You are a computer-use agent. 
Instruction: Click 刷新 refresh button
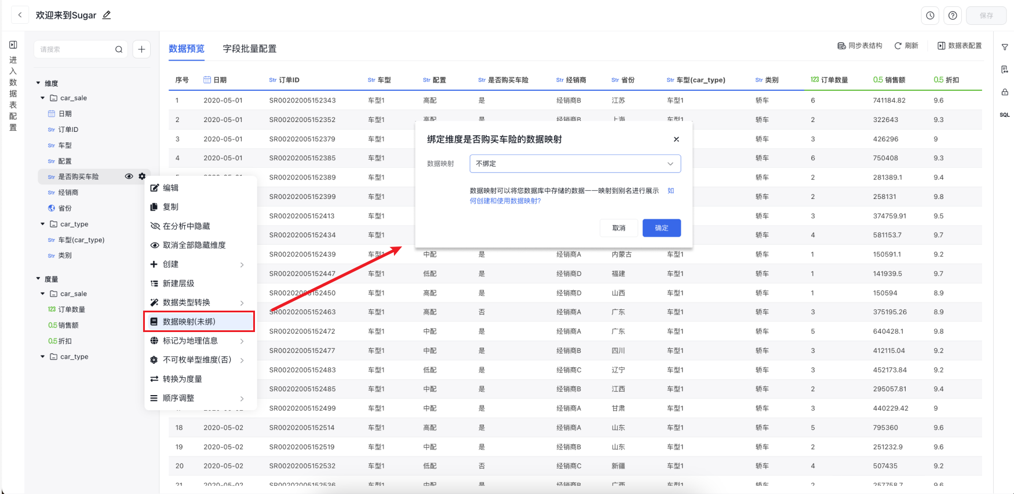click(907, 46)
